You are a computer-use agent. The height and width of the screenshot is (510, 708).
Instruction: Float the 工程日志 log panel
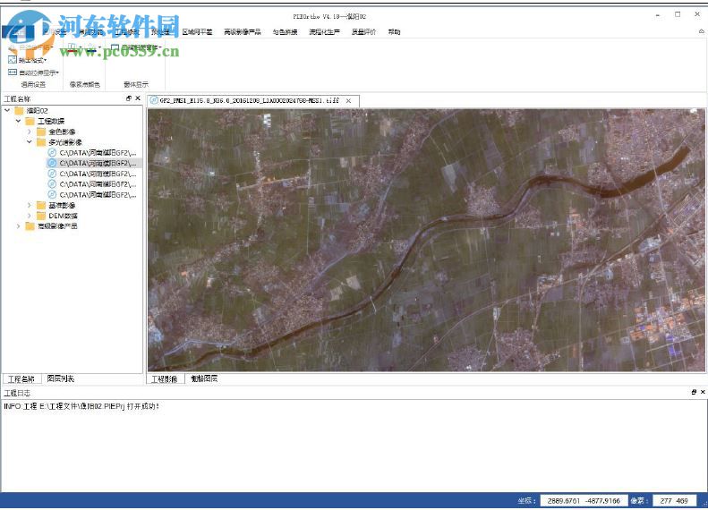(694, 392)
